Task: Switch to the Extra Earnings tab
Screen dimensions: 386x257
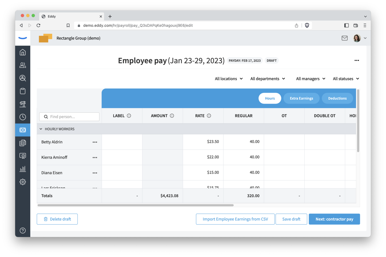Action: (301, 98)
